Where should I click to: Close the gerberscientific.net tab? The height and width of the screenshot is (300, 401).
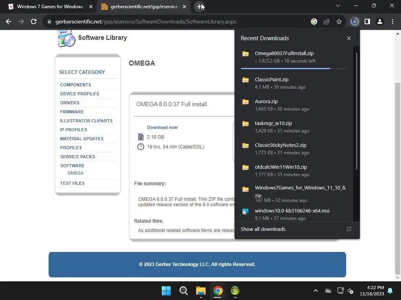click(184, 7)
